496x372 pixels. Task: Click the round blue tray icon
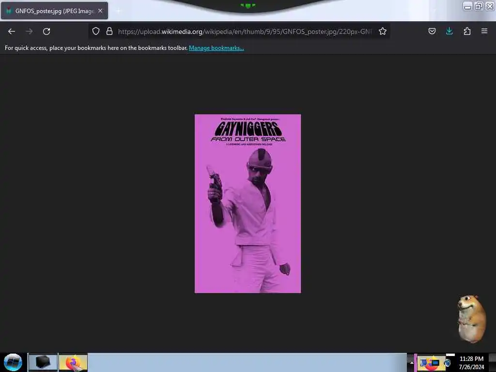click(x=447, y=363)
